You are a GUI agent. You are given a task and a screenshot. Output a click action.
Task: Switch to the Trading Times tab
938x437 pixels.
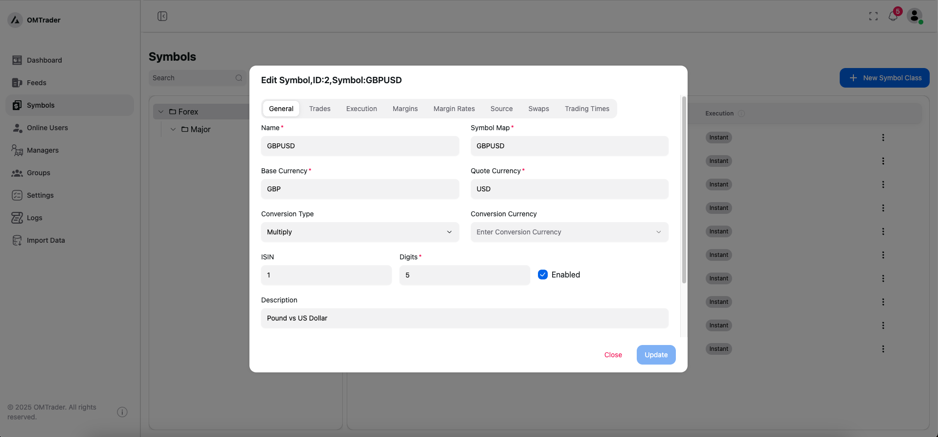point(587,109)
